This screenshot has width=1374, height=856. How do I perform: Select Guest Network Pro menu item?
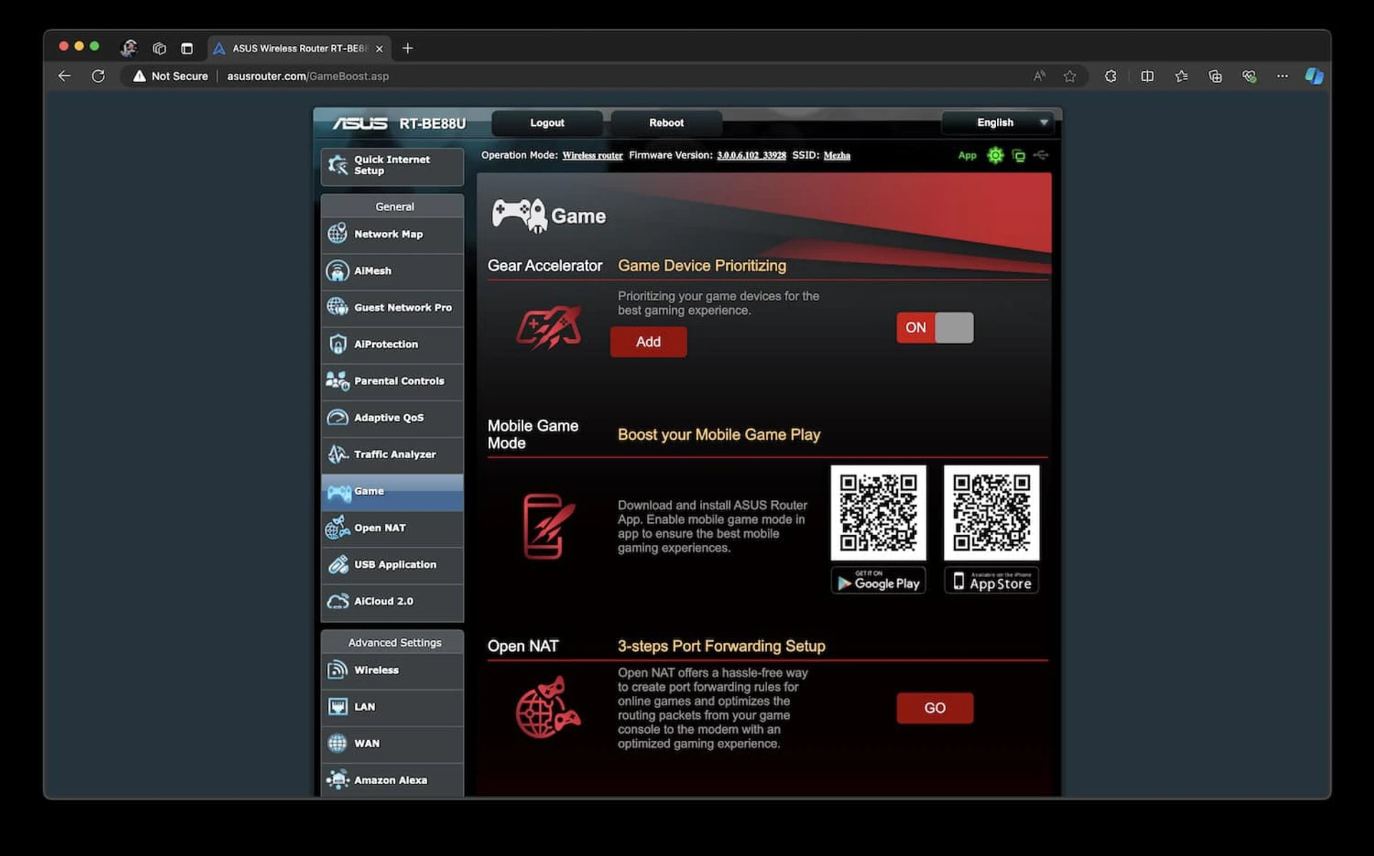(392, 308)
